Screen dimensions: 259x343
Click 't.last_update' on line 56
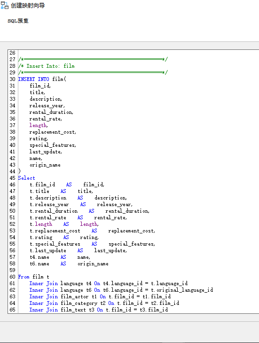point(48,250)
